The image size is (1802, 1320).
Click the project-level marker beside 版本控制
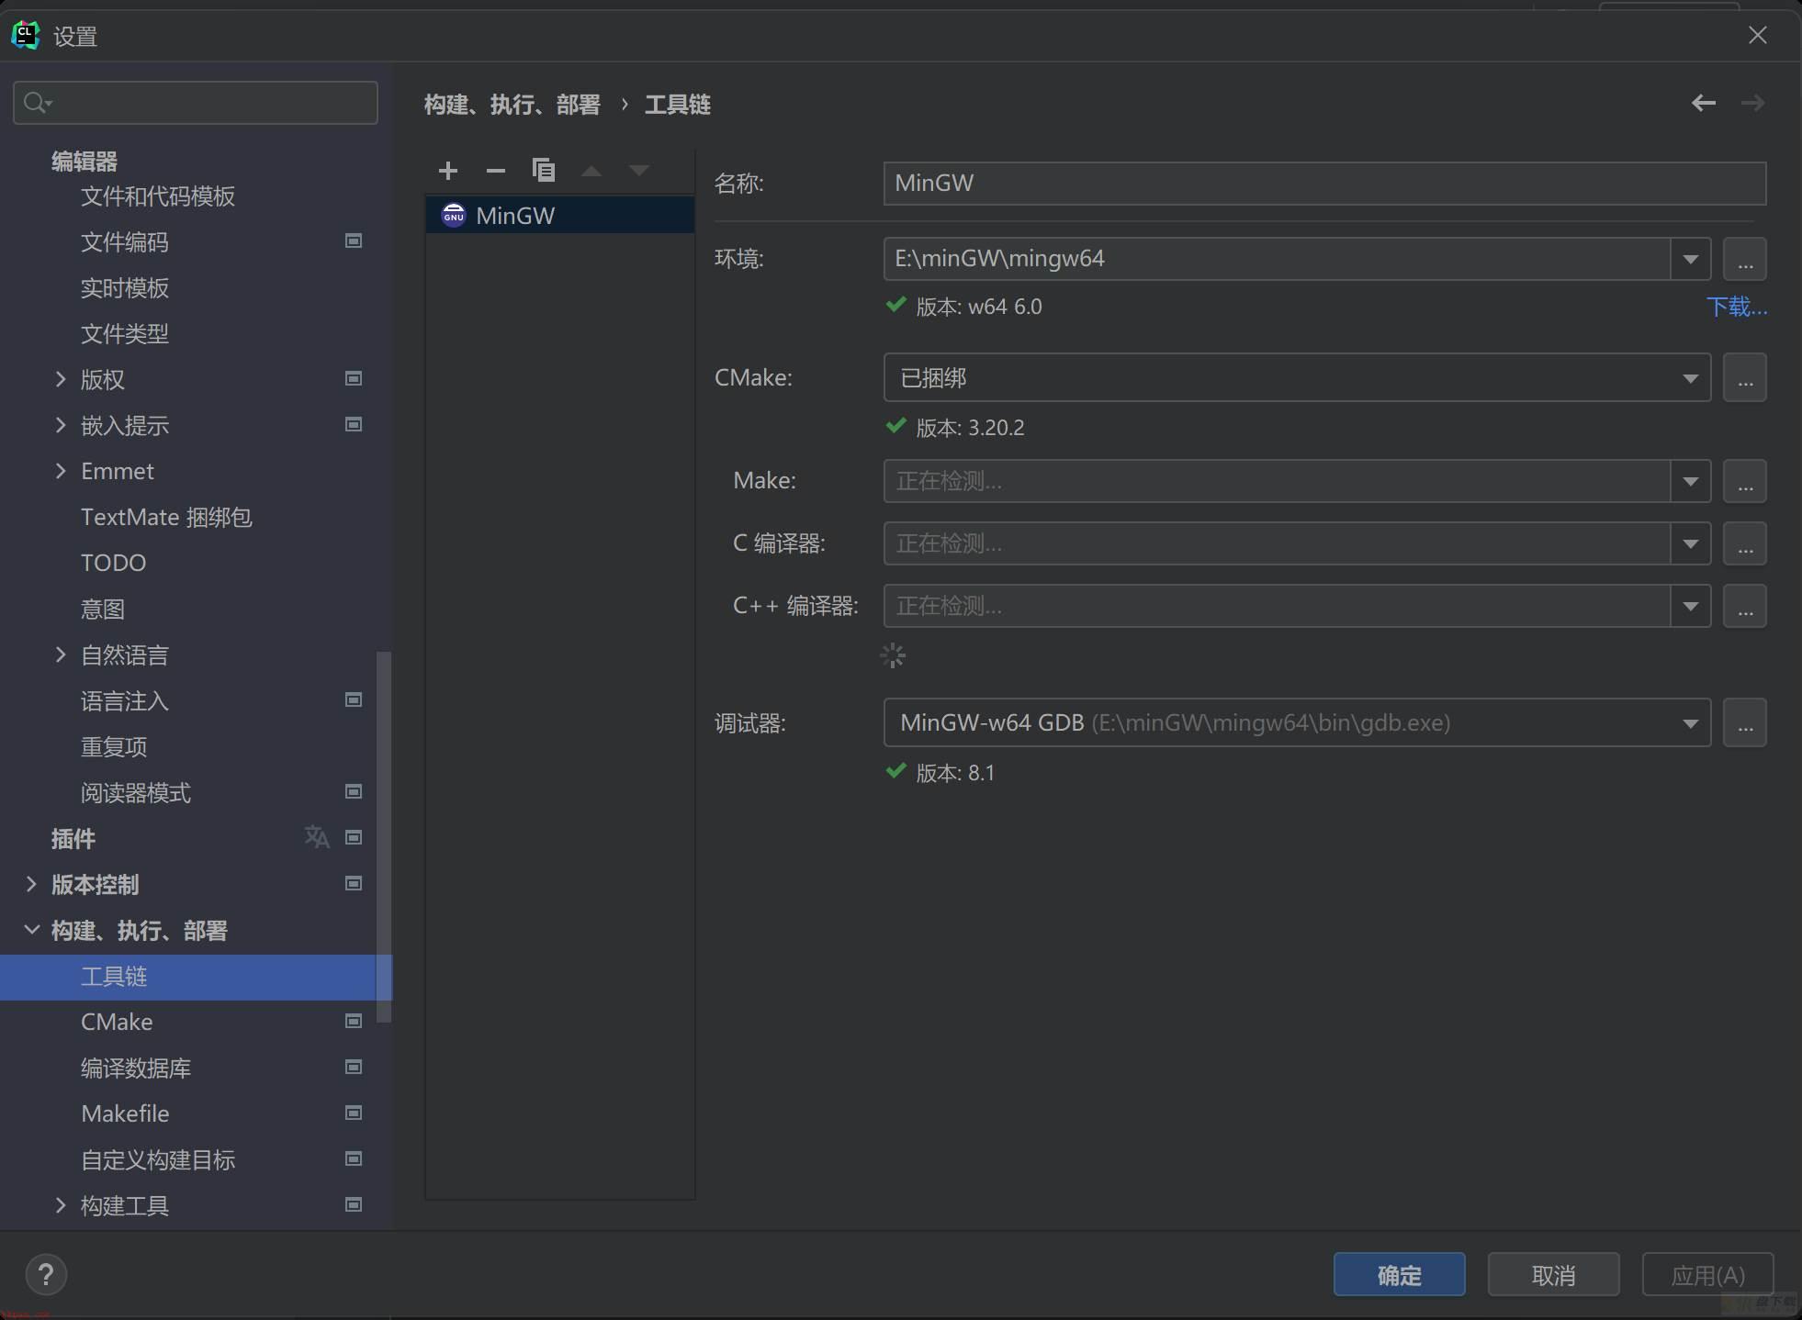click(354, 883)
